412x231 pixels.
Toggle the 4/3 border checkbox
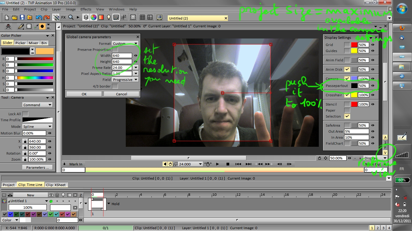[x=115, y=86]
